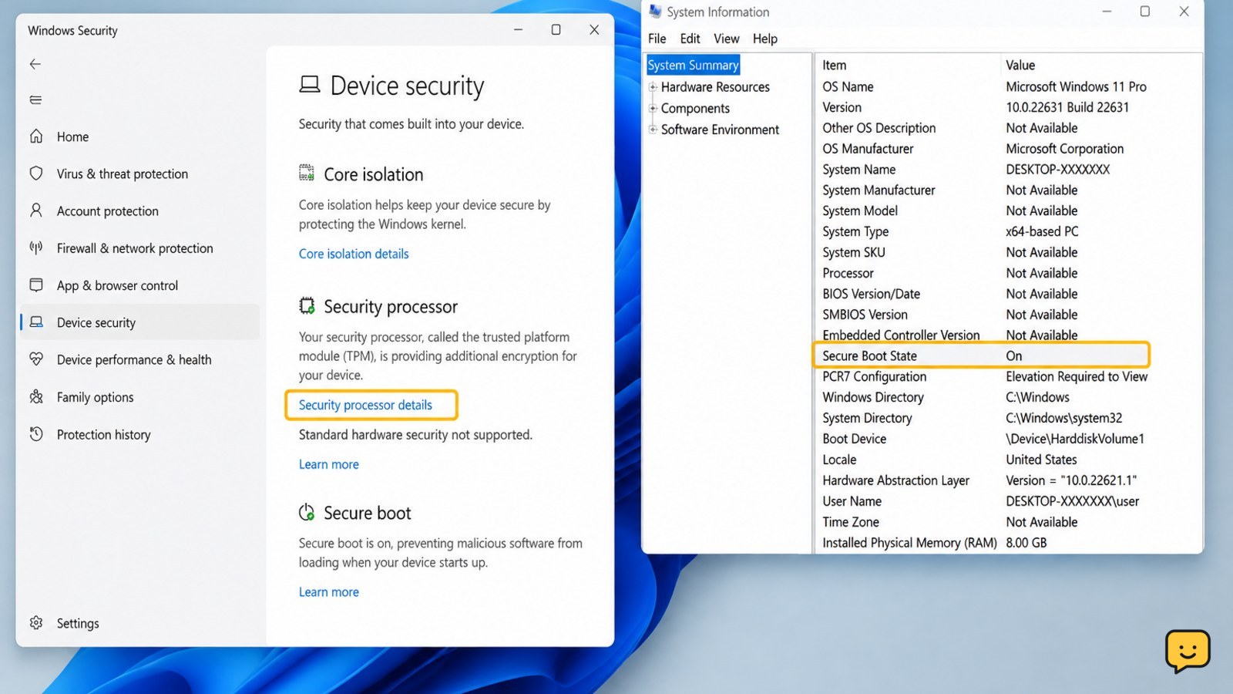Screen dimensions: 1233x694
Task: Click the Boot Device row
Action: coord(1008,439)
